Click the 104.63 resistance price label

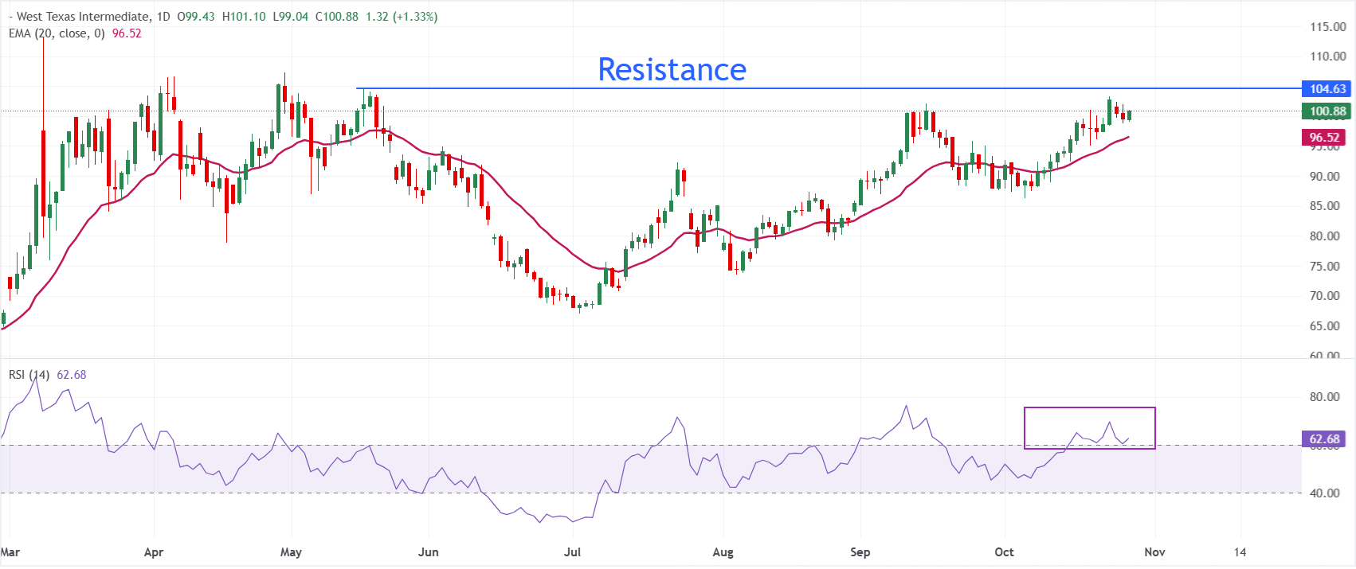click(x=1328, y=89)
